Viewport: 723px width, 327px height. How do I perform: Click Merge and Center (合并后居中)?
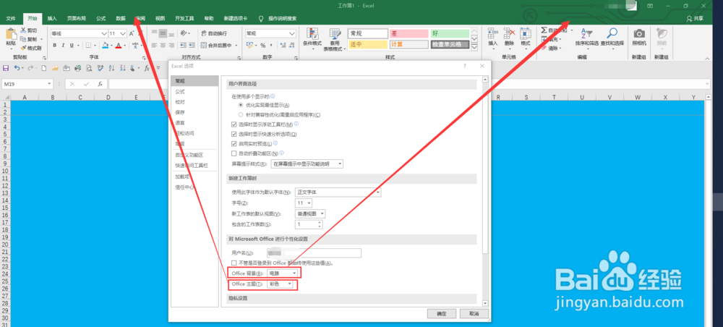click(217, 45)
